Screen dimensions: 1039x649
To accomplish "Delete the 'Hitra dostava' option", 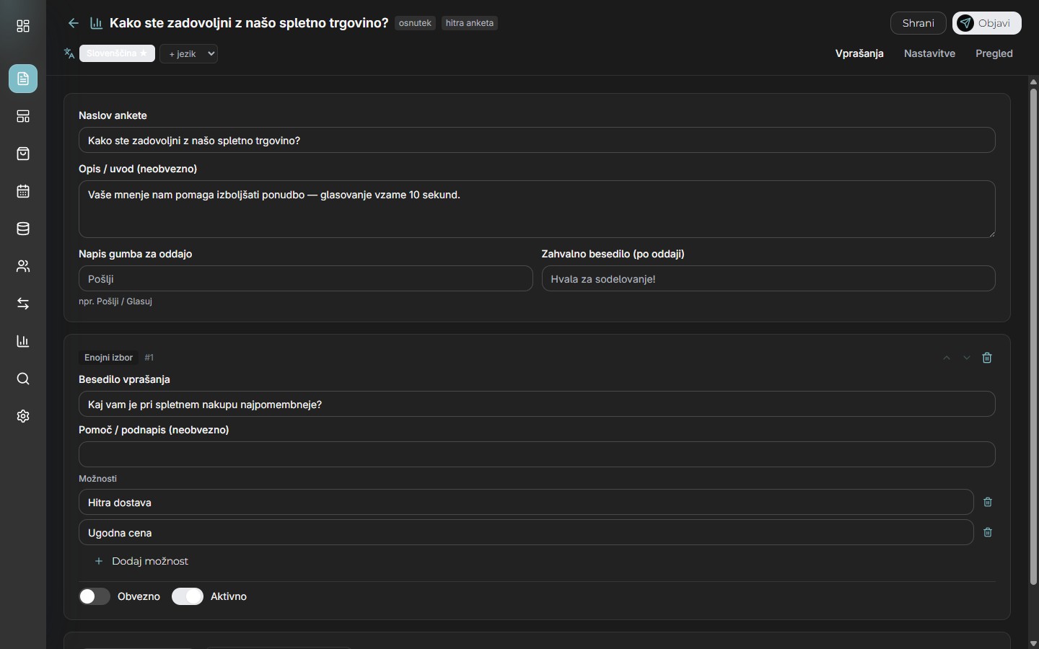I will [988, 502].
